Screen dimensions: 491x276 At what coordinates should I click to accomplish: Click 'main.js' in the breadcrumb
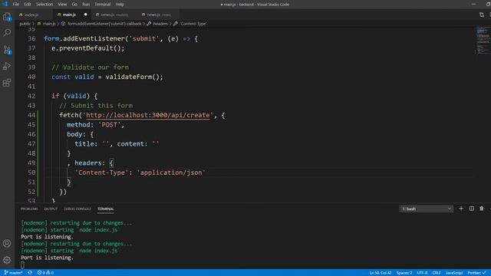pyautogui.click(x=49, y=24)
